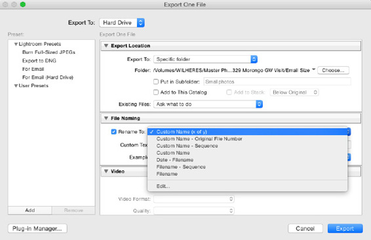This screenshot has width=371, height=240.
Task: Collapse the File Naming section
Action: point(106,118)
